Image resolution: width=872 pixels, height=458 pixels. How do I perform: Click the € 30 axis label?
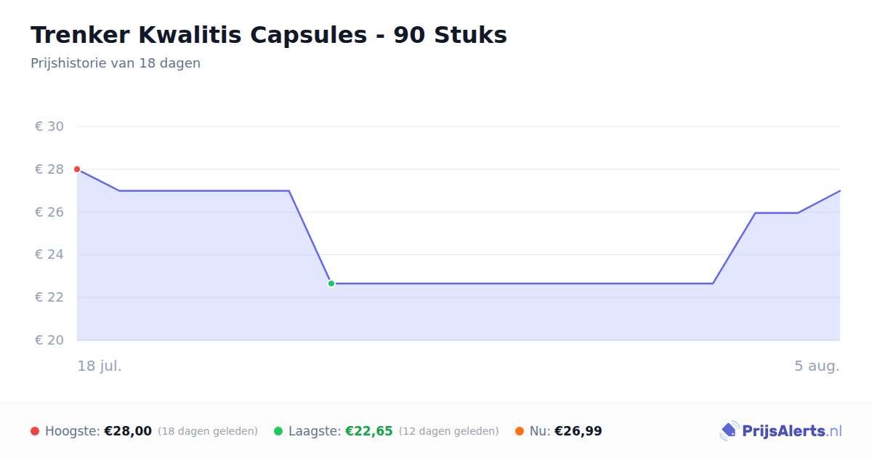[x=49, y=126]
